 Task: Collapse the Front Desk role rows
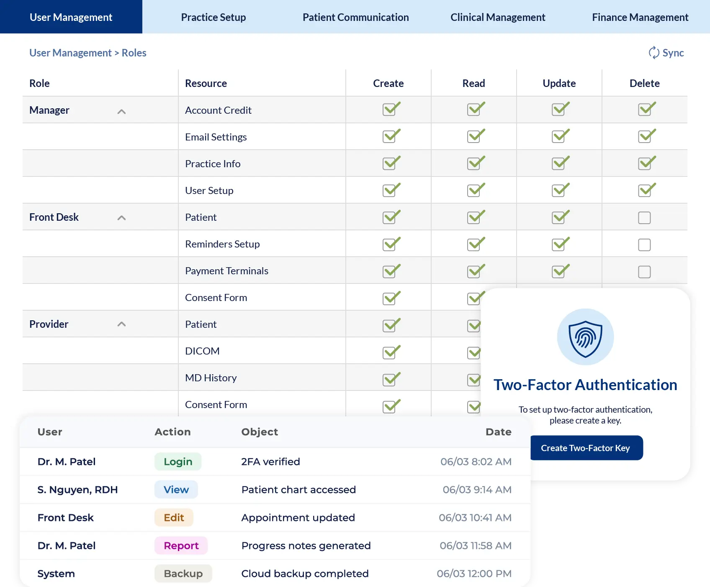tap(121, 217)
